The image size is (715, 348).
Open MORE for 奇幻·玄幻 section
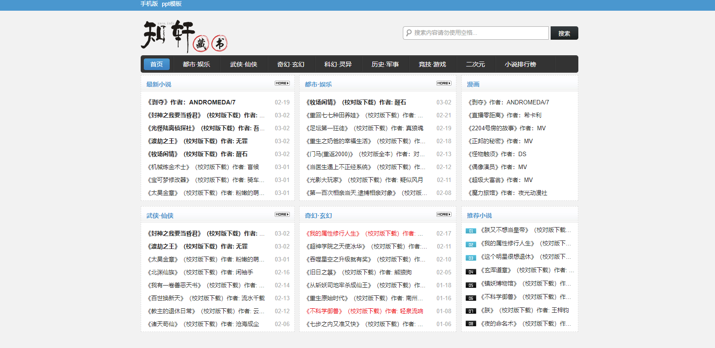(x=444, y=215)
